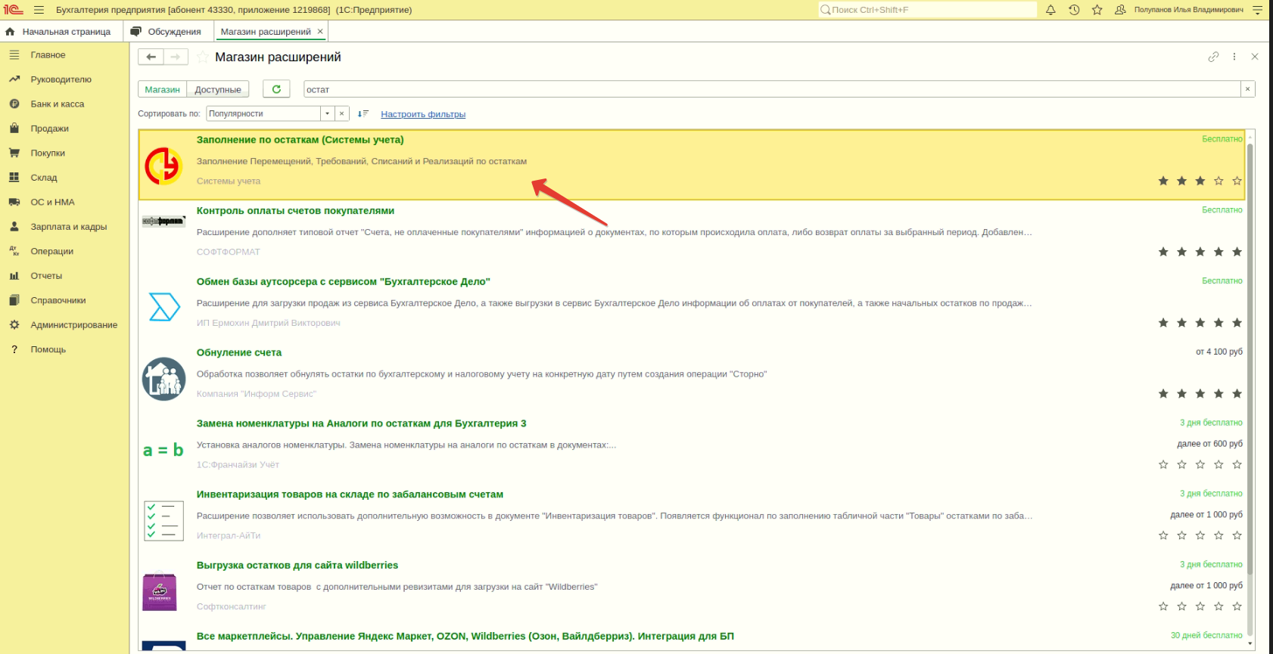Toggle sort direction icon
Screen dimensions: 1273x654
pos(363,114)
